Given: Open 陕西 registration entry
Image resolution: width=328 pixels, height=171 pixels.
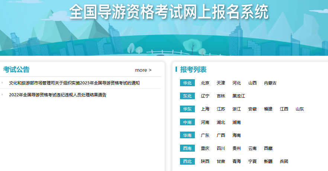Looking at the screenshot, I should [x=205, y=161].
